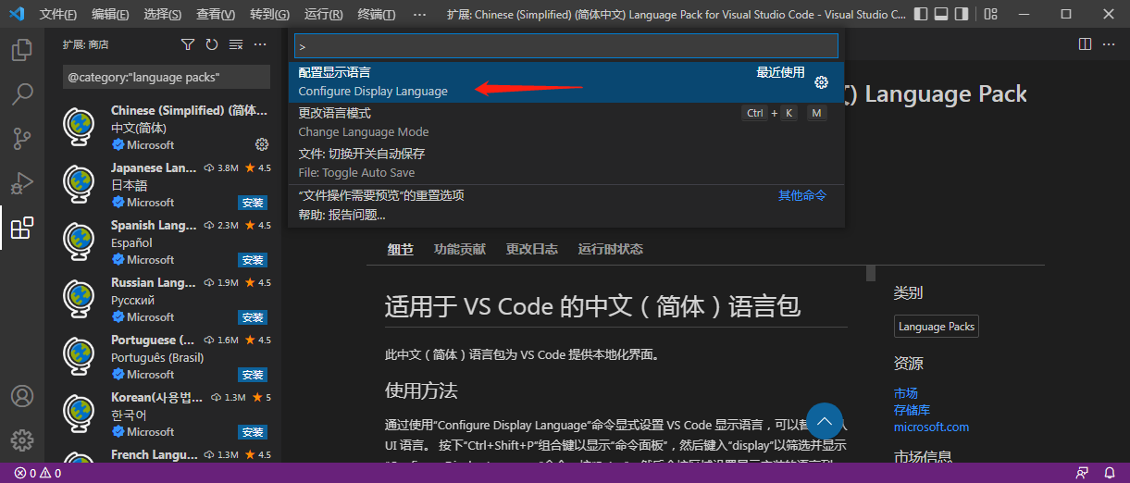Open the Run and Debug view
The image size is (1130, 483).
click(22, 182)
